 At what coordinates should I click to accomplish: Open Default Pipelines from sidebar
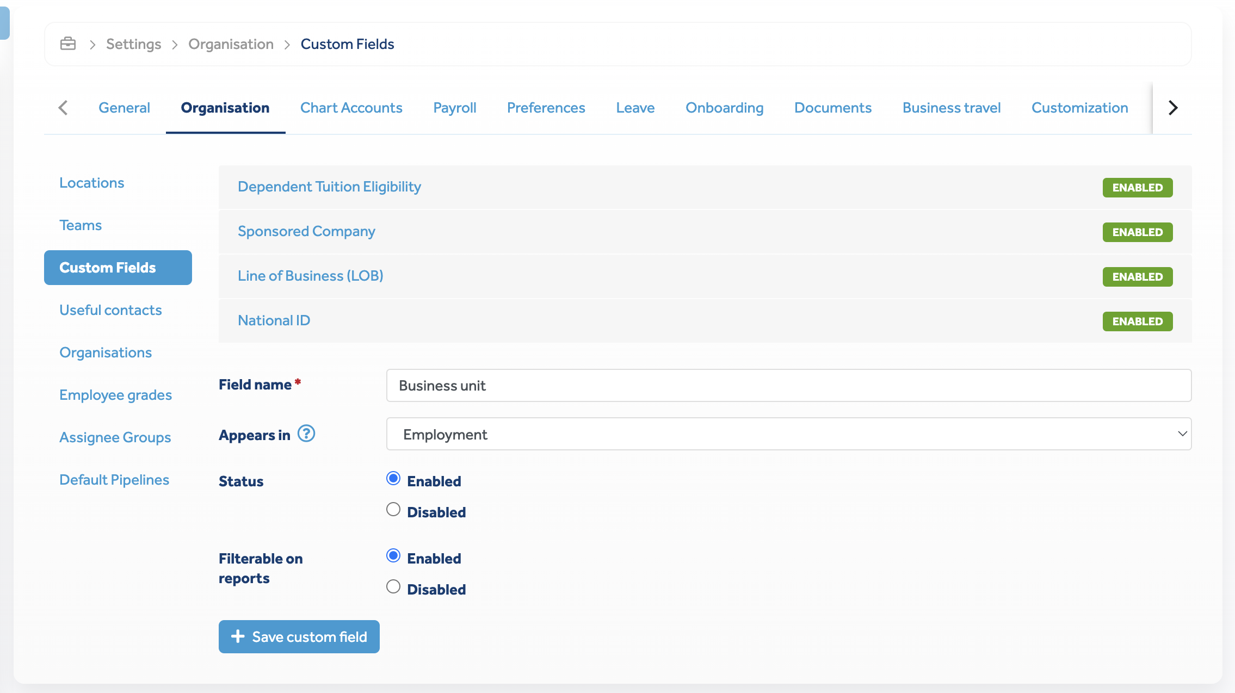point(114,480)
